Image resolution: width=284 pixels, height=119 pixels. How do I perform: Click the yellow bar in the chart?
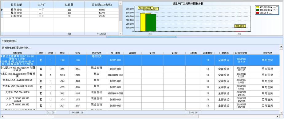[143, 22]
